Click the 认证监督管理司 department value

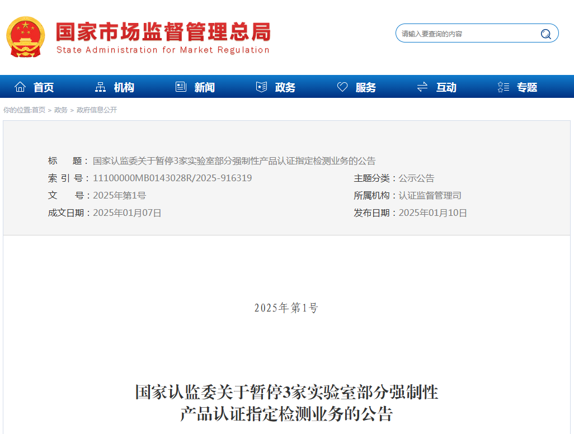(x=430, y=195)
